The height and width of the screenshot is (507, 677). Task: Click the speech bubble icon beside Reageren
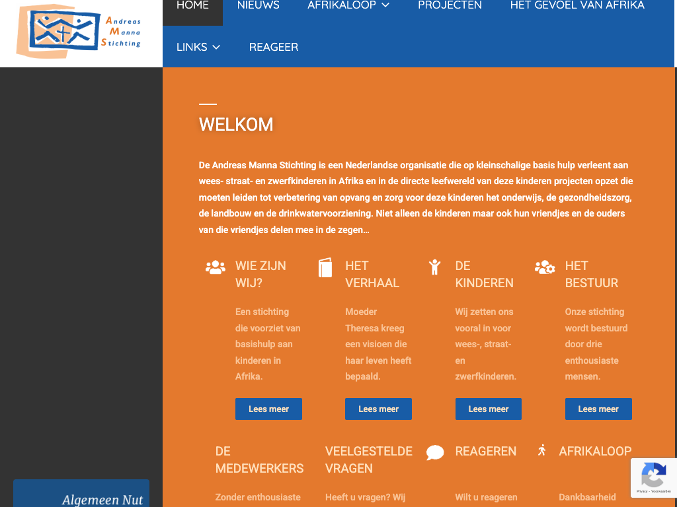pyautogui.click(x=435, y=452)
